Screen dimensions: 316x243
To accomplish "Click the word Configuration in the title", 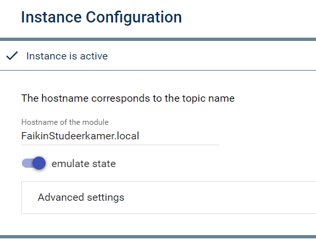I will pyautogui.click(x=134, y=17).
